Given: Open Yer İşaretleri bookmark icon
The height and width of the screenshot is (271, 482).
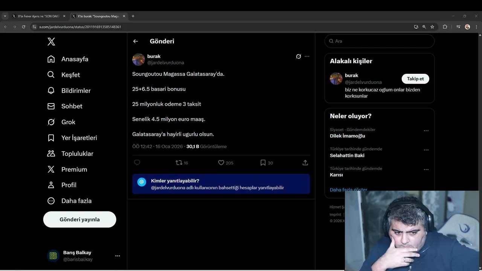Looking at the screenshot, I should 51,138.
